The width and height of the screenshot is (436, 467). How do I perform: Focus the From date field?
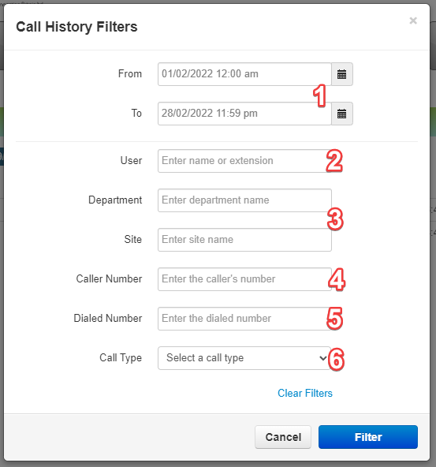click(x=244, y=74)
